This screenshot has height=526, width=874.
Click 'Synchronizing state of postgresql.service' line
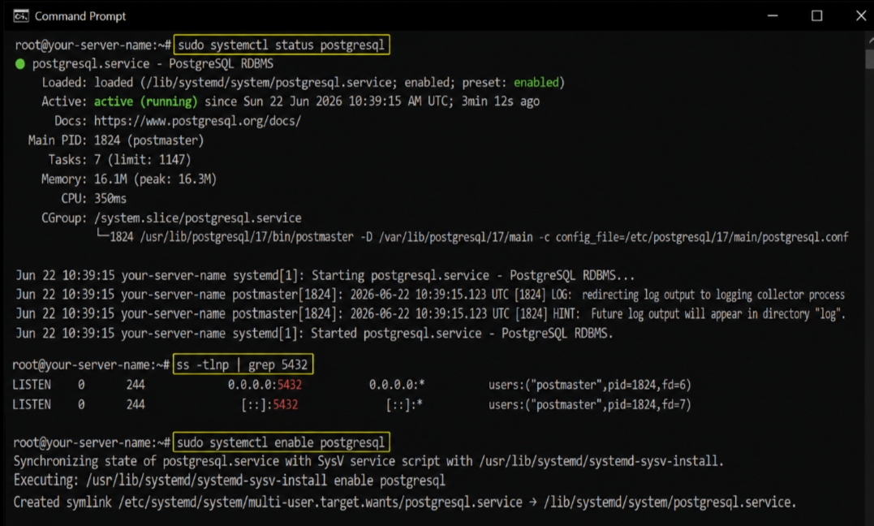point(368,461)
